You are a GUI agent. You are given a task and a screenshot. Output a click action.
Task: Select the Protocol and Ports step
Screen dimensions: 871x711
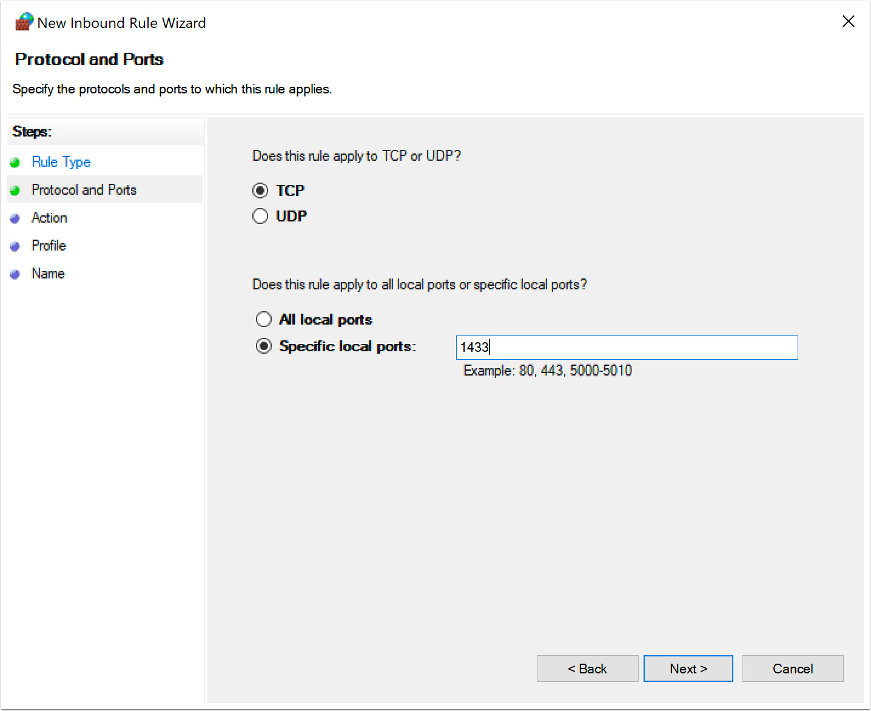(x=84, y=189)
